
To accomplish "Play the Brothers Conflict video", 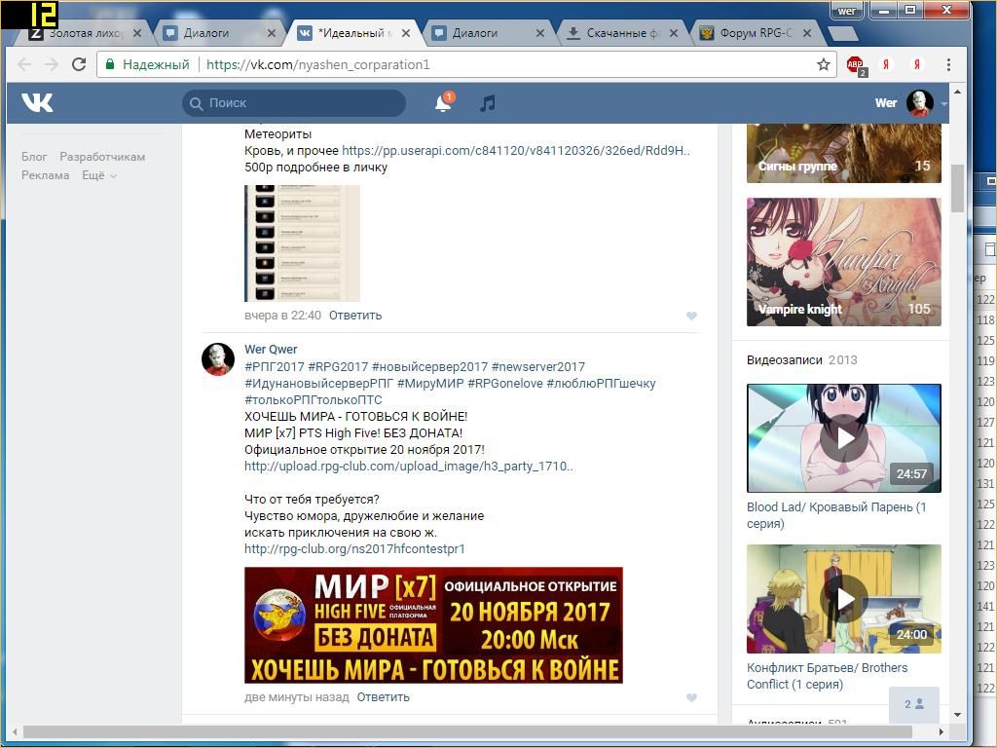I will click(844, 599).
